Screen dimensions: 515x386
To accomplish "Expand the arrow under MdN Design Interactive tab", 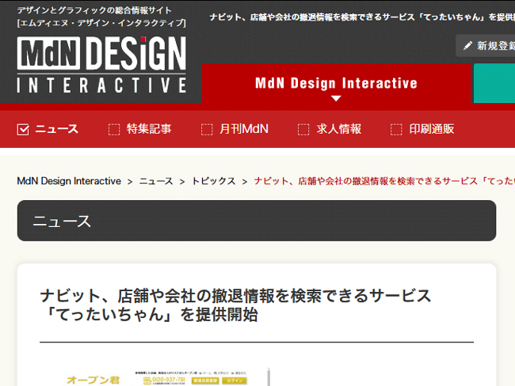I will tap(336, 98).
